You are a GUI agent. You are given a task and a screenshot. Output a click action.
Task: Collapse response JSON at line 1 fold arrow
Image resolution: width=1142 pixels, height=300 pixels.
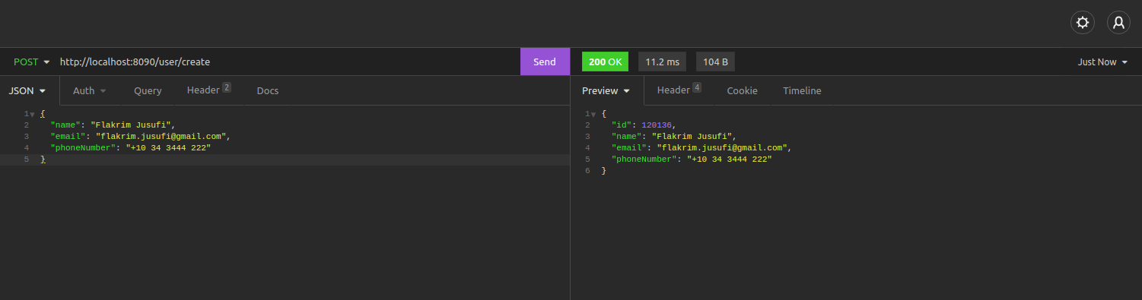(x=593, y=114)
